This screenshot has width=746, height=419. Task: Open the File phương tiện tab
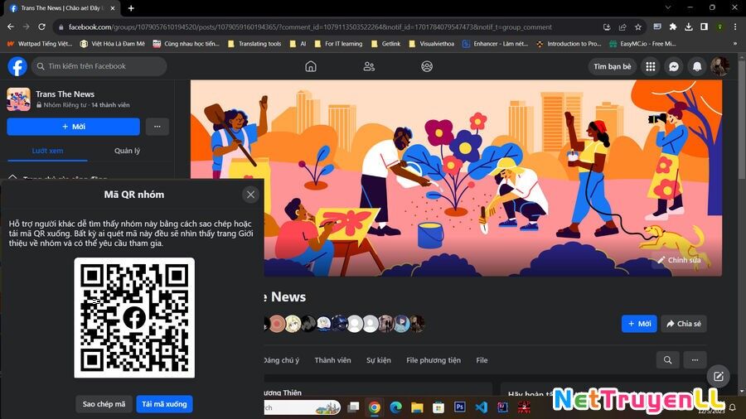pos(434,360)
